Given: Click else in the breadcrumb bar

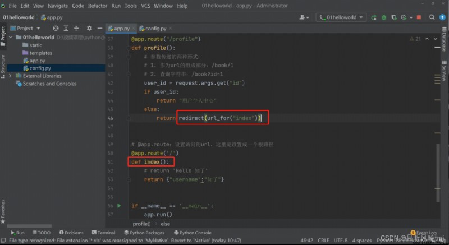Looking at the screenshot, I should [165, 224].
